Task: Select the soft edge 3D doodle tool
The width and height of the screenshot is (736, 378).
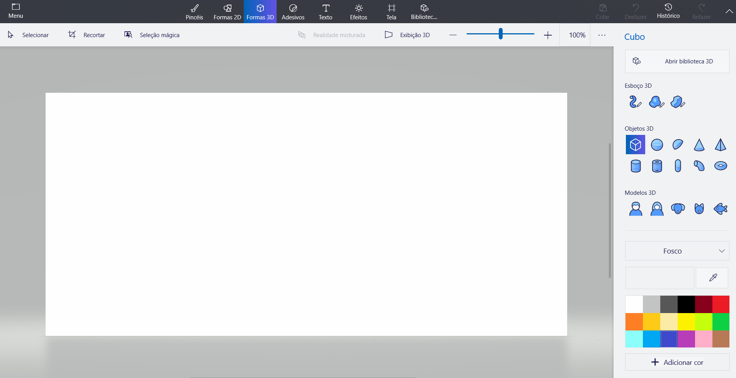Action: [x=656, y=102]
